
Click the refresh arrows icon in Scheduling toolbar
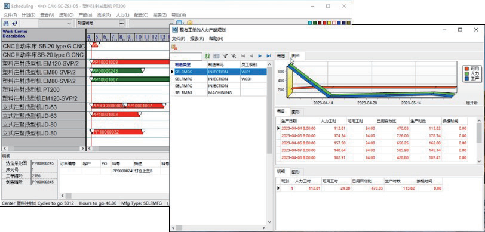pyautogui.click(x=14, y=23)
